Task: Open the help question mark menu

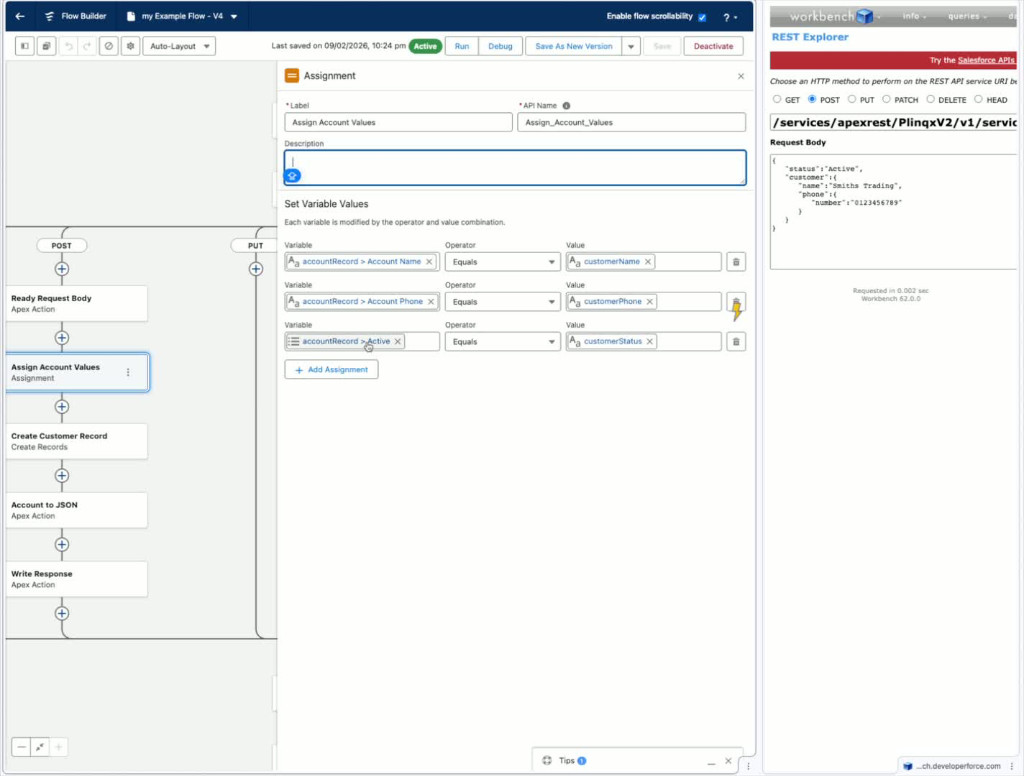Action: [x=730, y=17]
